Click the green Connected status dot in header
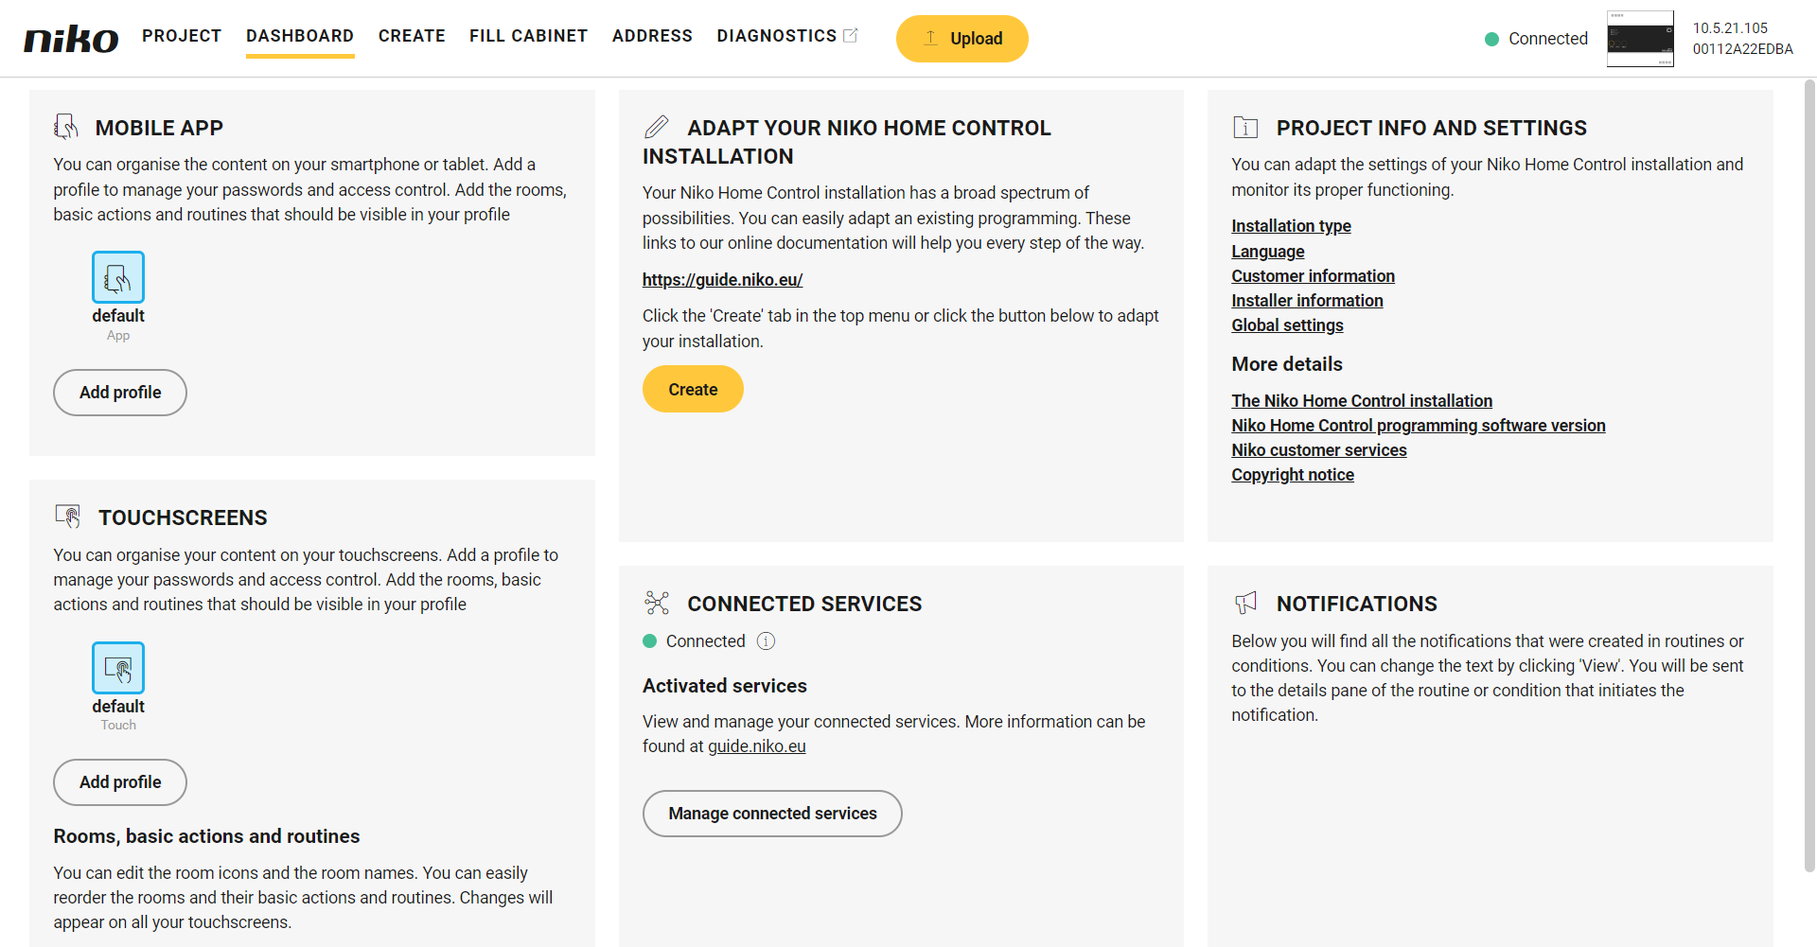The width and height of the screenshot is (1817, 947). click(1491, 39)
